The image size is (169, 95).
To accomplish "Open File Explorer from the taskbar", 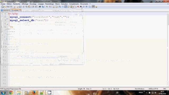I will [19, 93].
